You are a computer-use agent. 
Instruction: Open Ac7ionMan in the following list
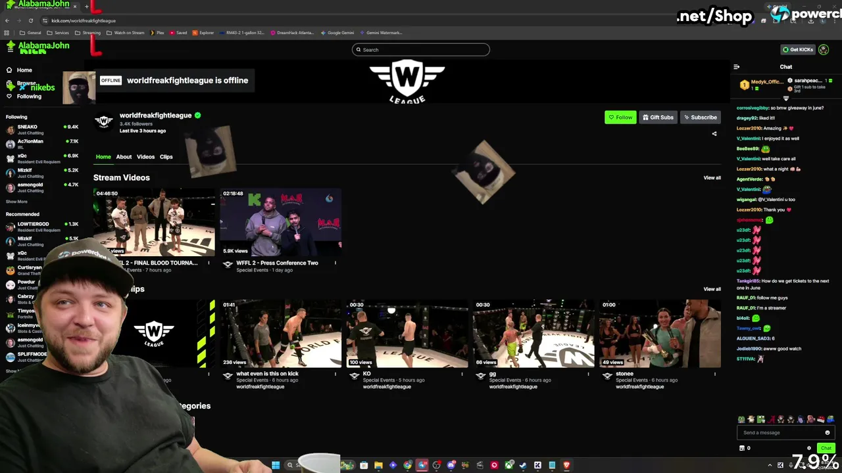tap(41, 144)
